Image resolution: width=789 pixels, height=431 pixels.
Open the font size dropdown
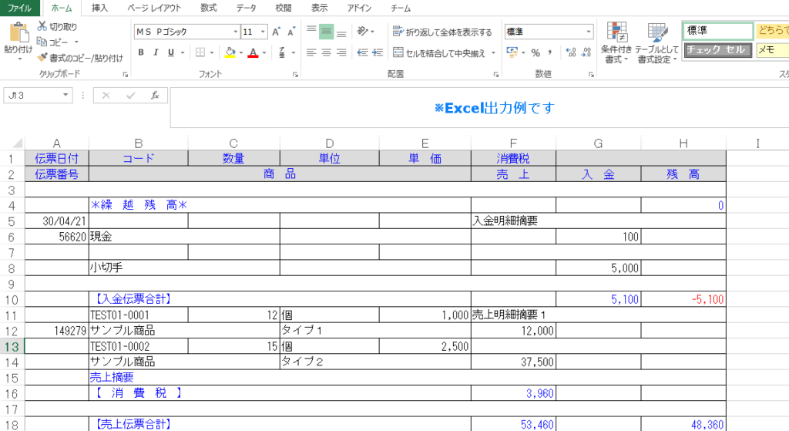click(263, 32)
